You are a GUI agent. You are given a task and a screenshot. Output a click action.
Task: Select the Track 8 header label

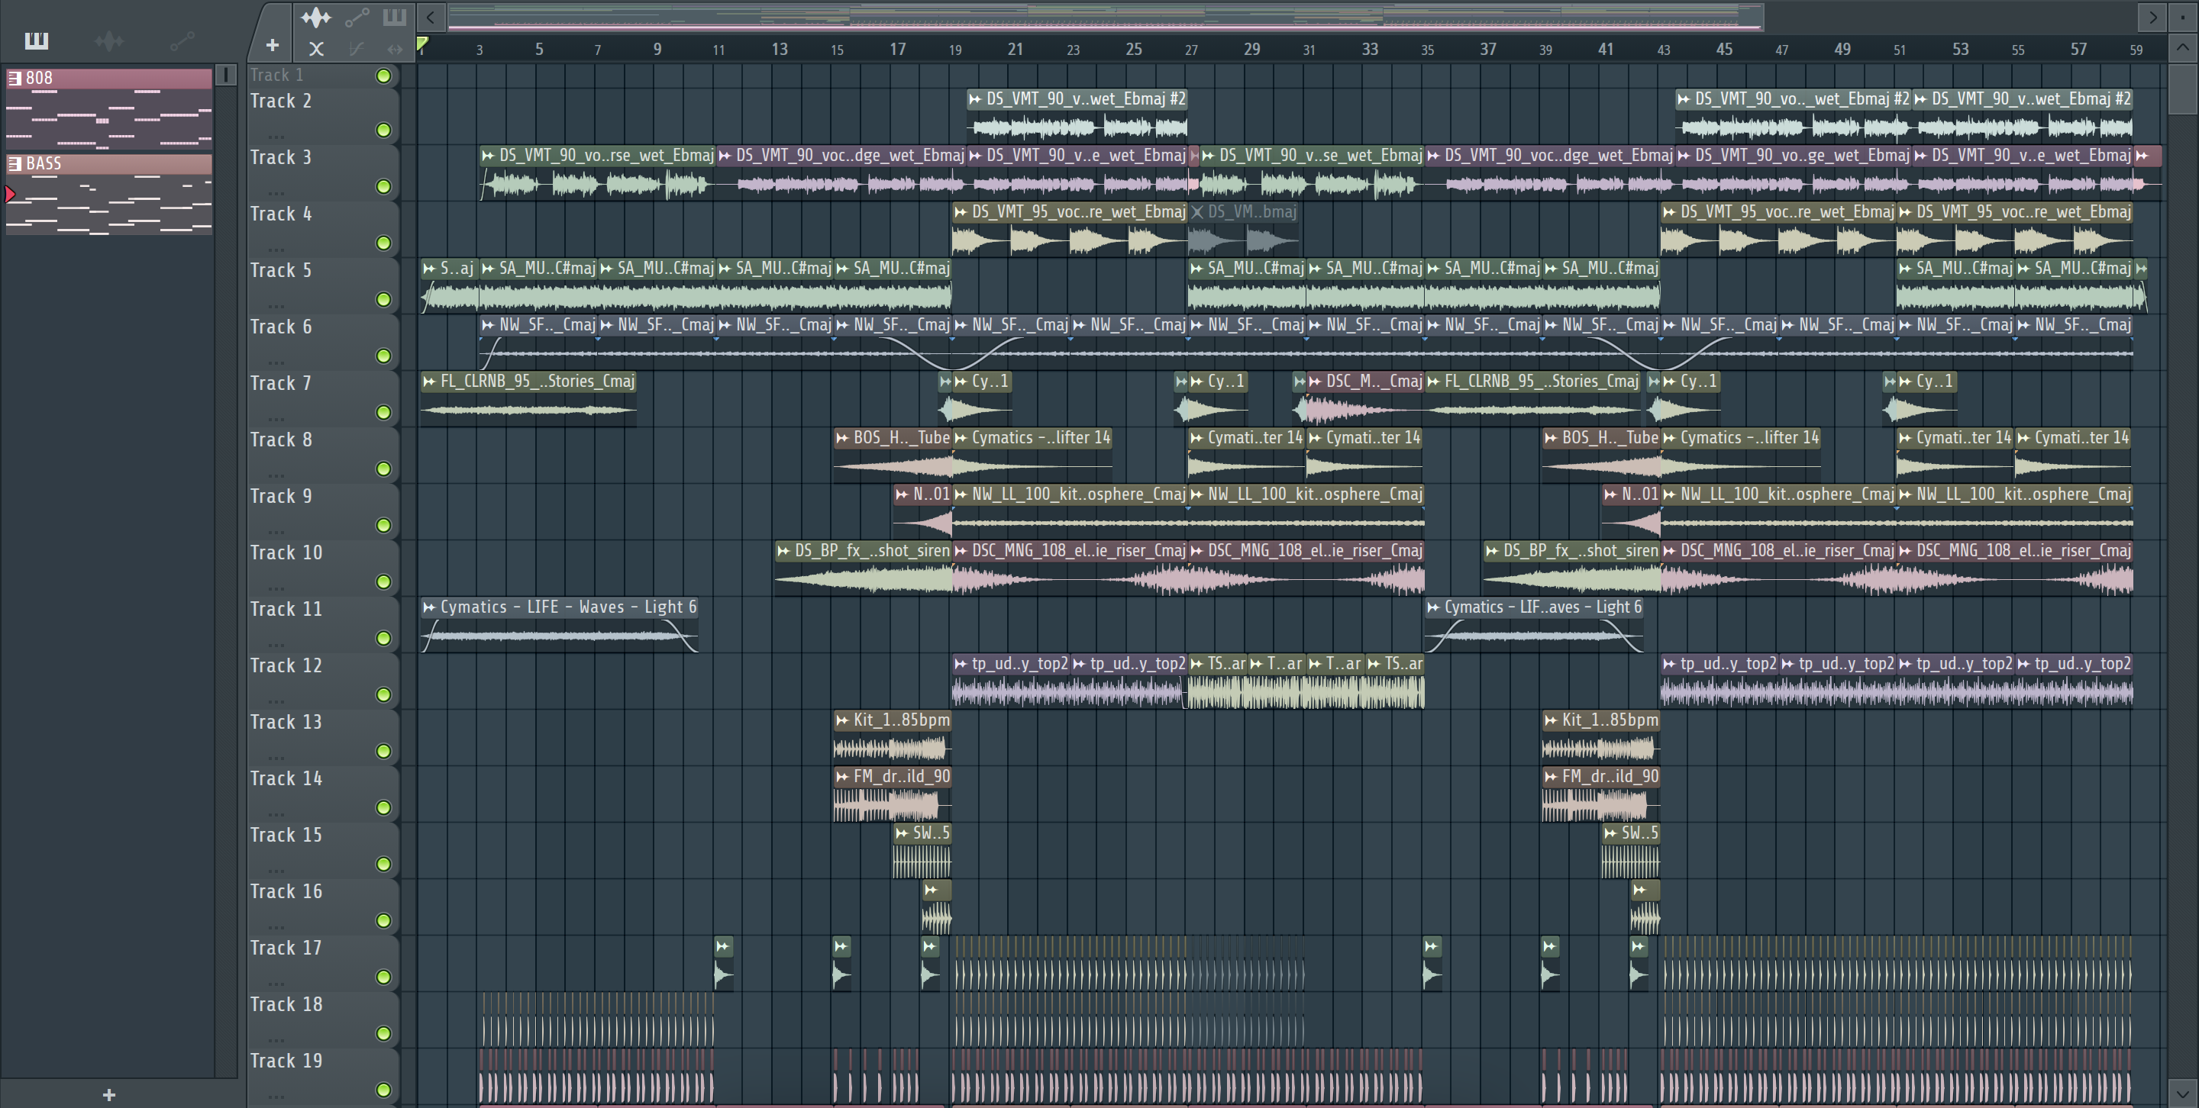point(281,440)
